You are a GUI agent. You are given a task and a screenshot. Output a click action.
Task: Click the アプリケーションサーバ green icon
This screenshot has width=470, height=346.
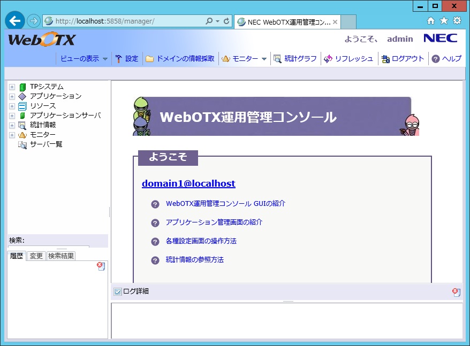tap(22, 116)
